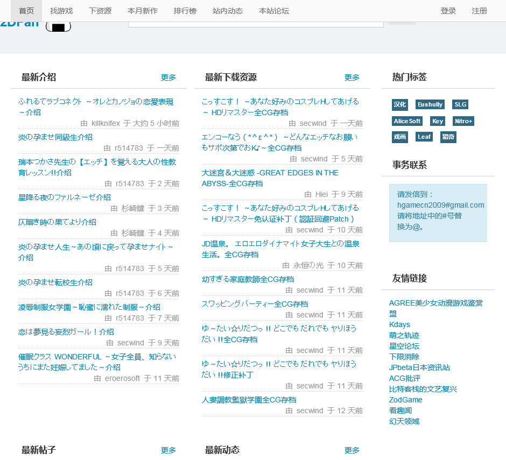Select the Nitro+ tag
The image size is (506, 460).
pyautogui.click(x=463, y=121)
